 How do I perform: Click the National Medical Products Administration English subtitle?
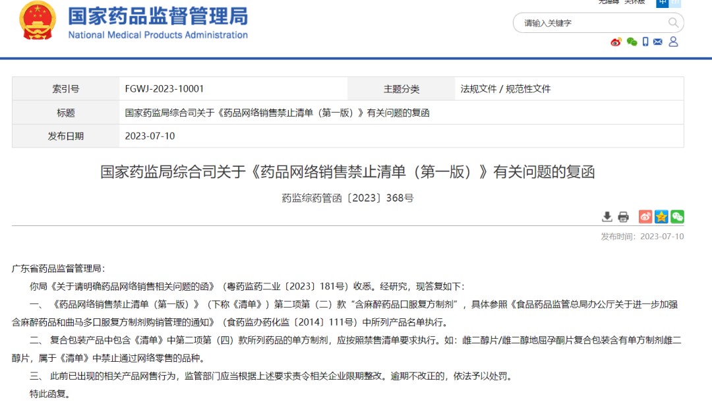click(x=158, y=35)
